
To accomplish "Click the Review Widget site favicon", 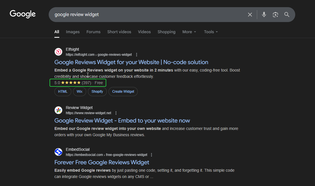I will coord(58,110).
